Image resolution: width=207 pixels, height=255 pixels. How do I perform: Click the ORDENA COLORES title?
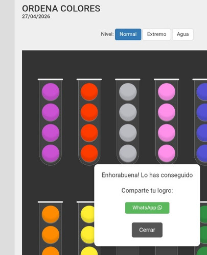61,9
